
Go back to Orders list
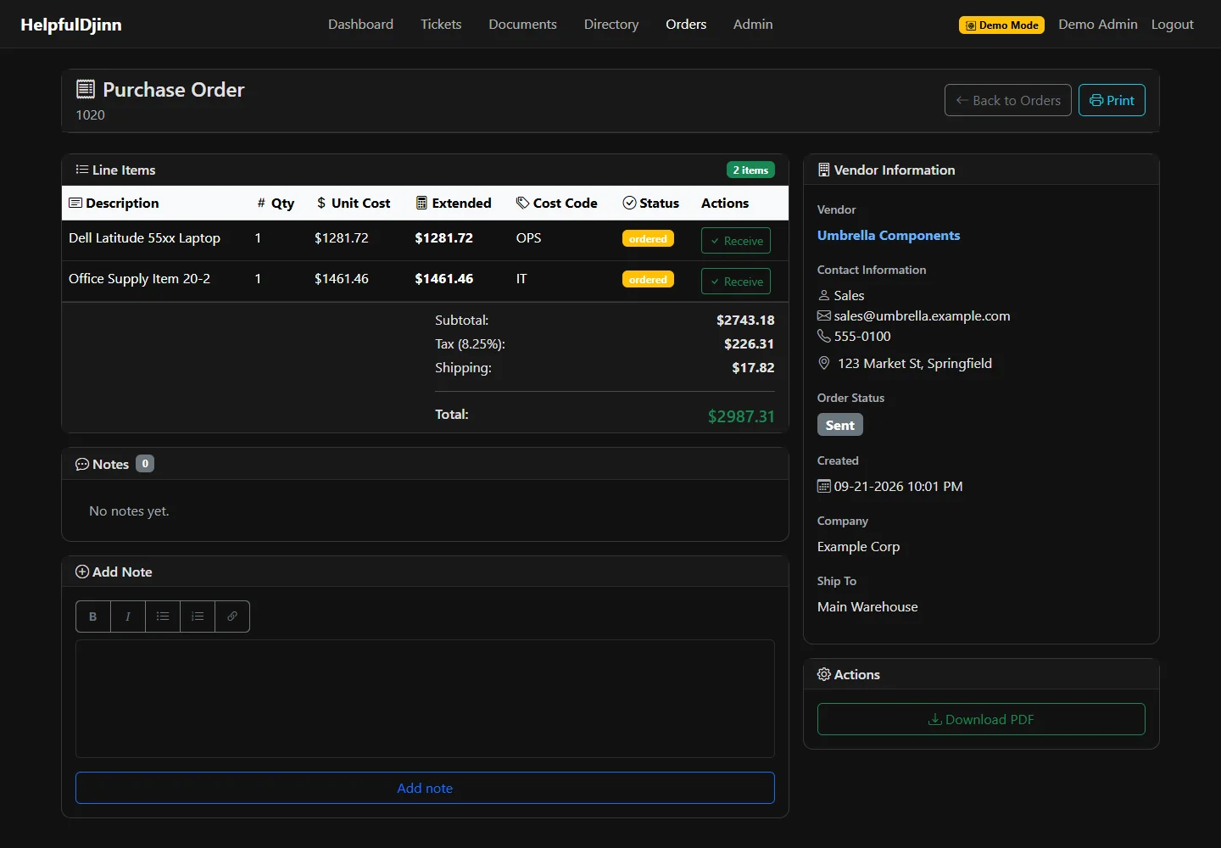(x=1008, y=100)
